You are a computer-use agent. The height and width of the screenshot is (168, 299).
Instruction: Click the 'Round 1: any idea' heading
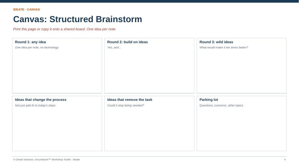click(x=30, y=42)
